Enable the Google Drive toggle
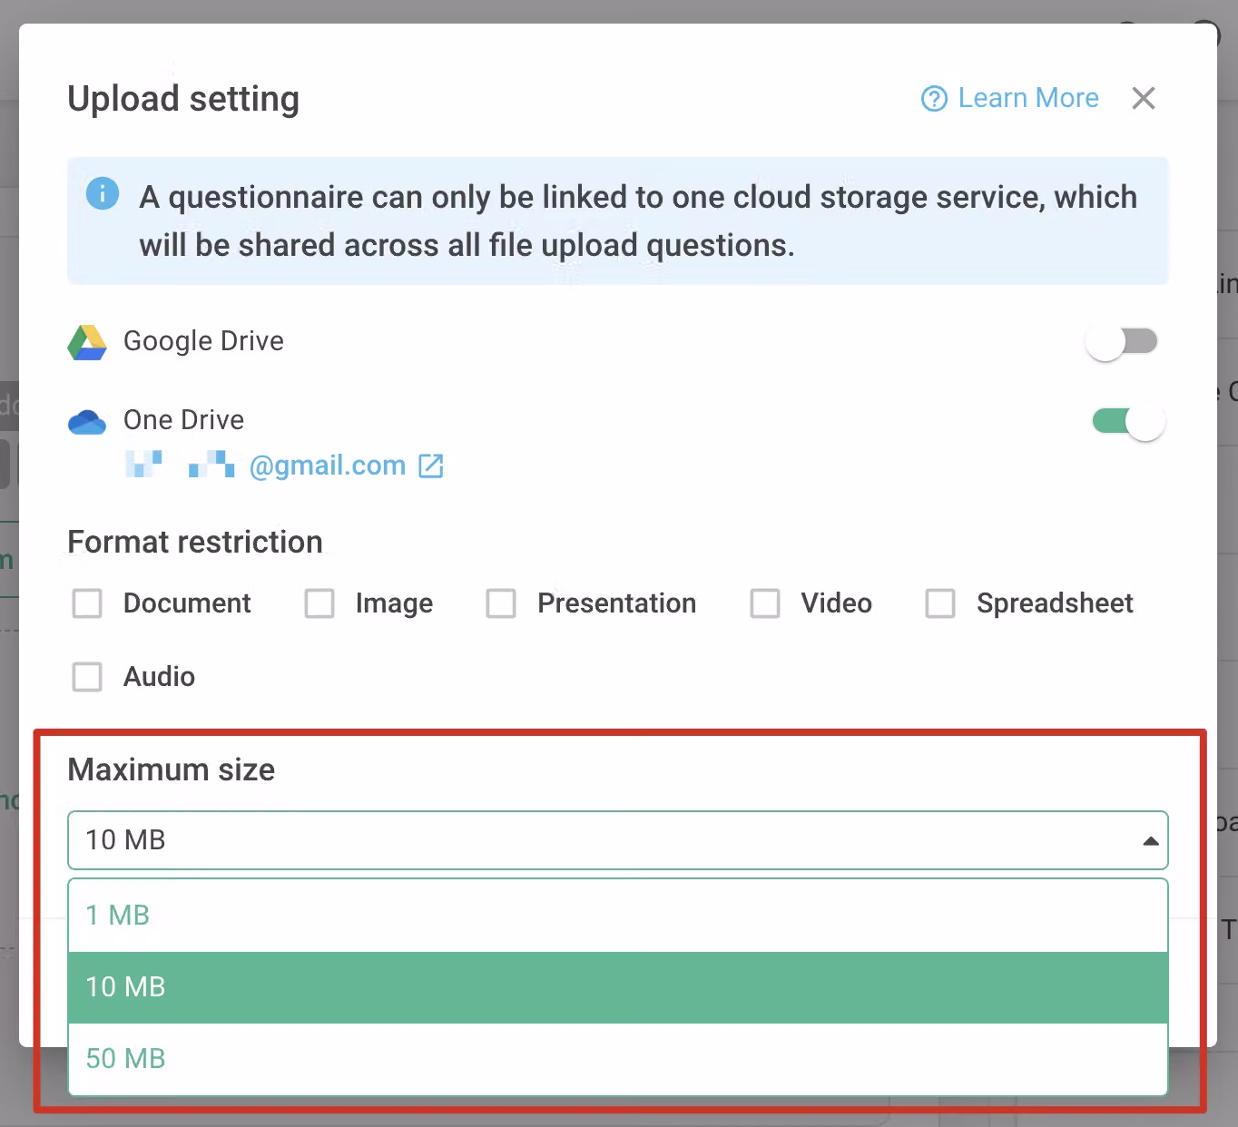The height and width of the screenshot is (1127, 1238). (1123, 342)
